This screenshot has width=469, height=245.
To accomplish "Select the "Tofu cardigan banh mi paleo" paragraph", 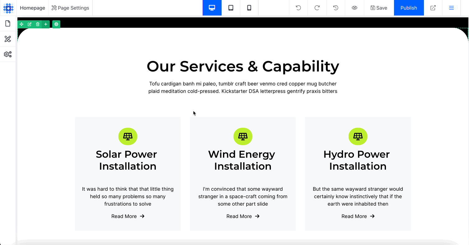I will 243,87.
